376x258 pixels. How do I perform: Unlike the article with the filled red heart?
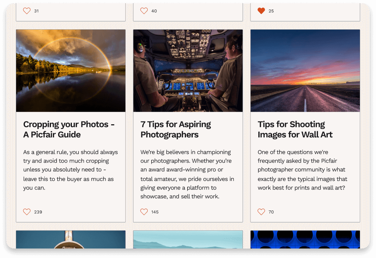[x=261, y=11]
